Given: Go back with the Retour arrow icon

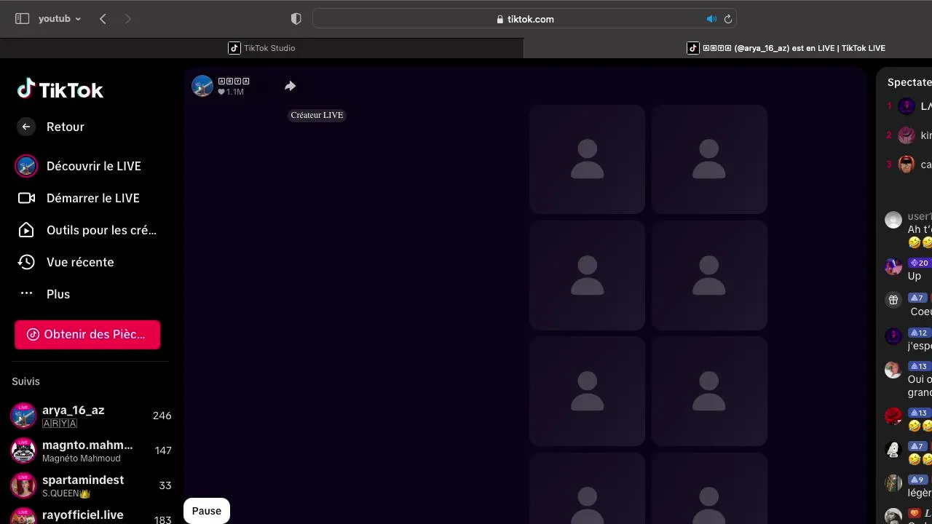Looking at the screenshot, I should click(x=26, y=127).
